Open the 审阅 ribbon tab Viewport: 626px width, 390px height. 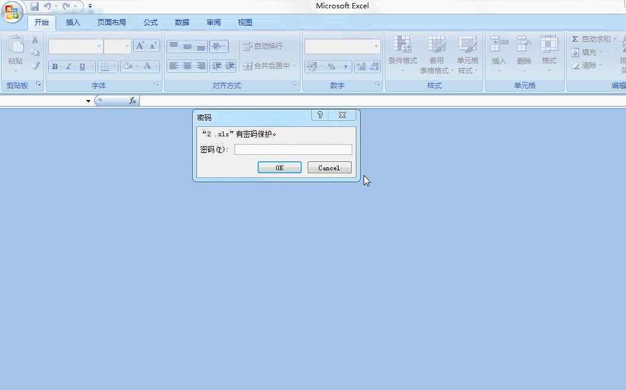pyautogui.click(x=213, y=23)
